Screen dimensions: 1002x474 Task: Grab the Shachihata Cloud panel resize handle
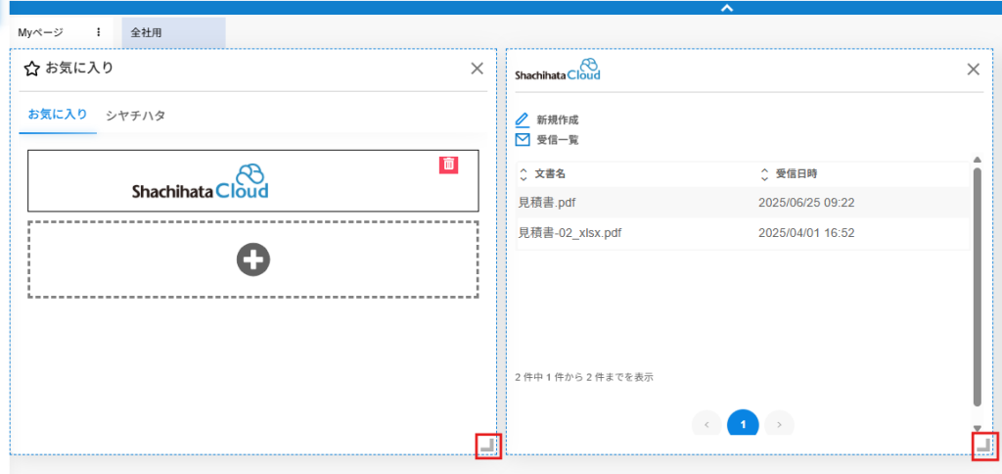tap(984, 446)
